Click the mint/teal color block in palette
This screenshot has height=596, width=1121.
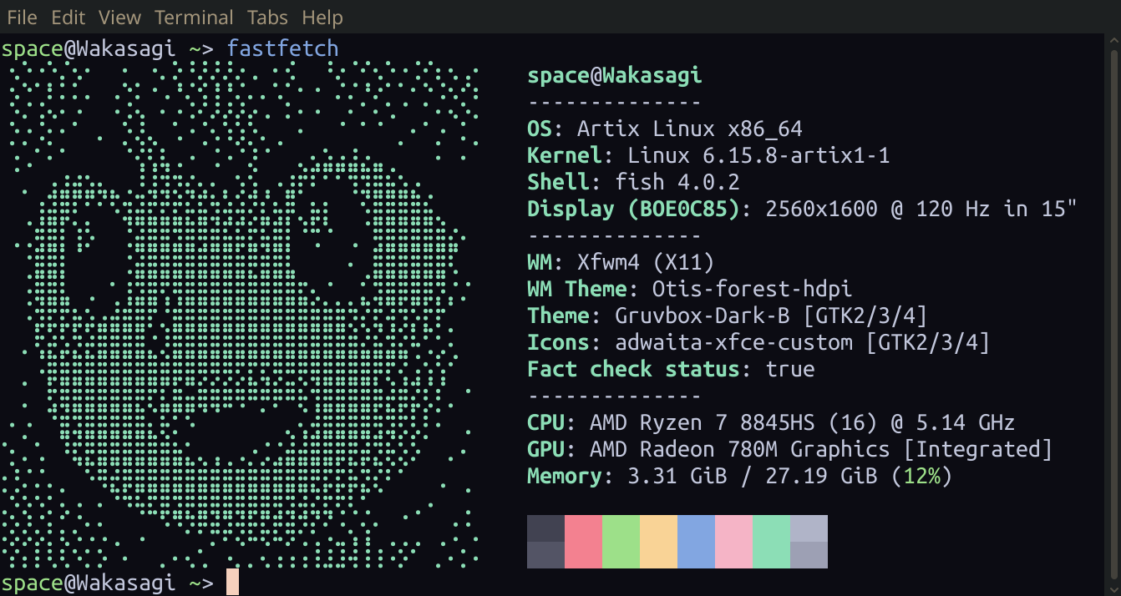click(771, 542)
